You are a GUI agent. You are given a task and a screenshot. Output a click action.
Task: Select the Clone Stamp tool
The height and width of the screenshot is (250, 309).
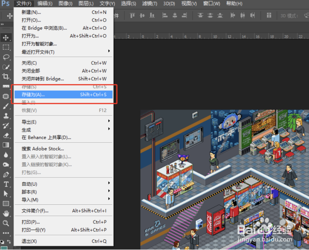[x=6, y=116]
